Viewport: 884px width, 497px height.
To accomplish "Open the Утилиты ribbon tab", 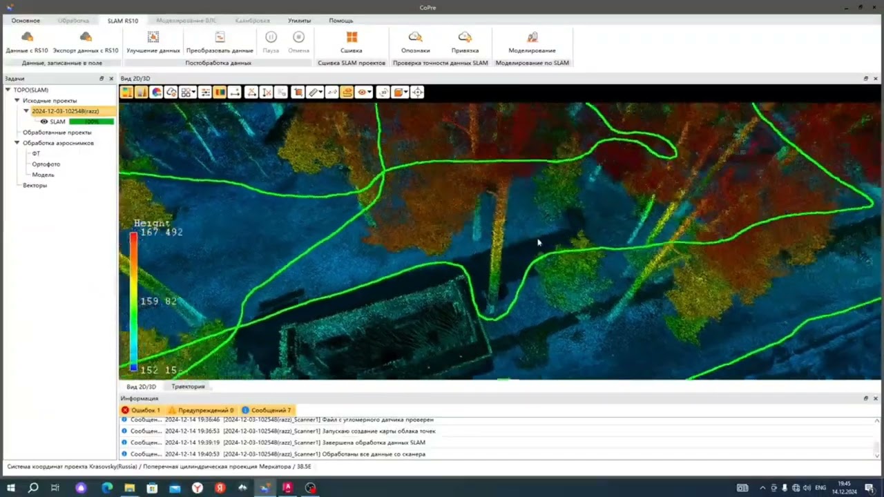I will pos(300,21).
